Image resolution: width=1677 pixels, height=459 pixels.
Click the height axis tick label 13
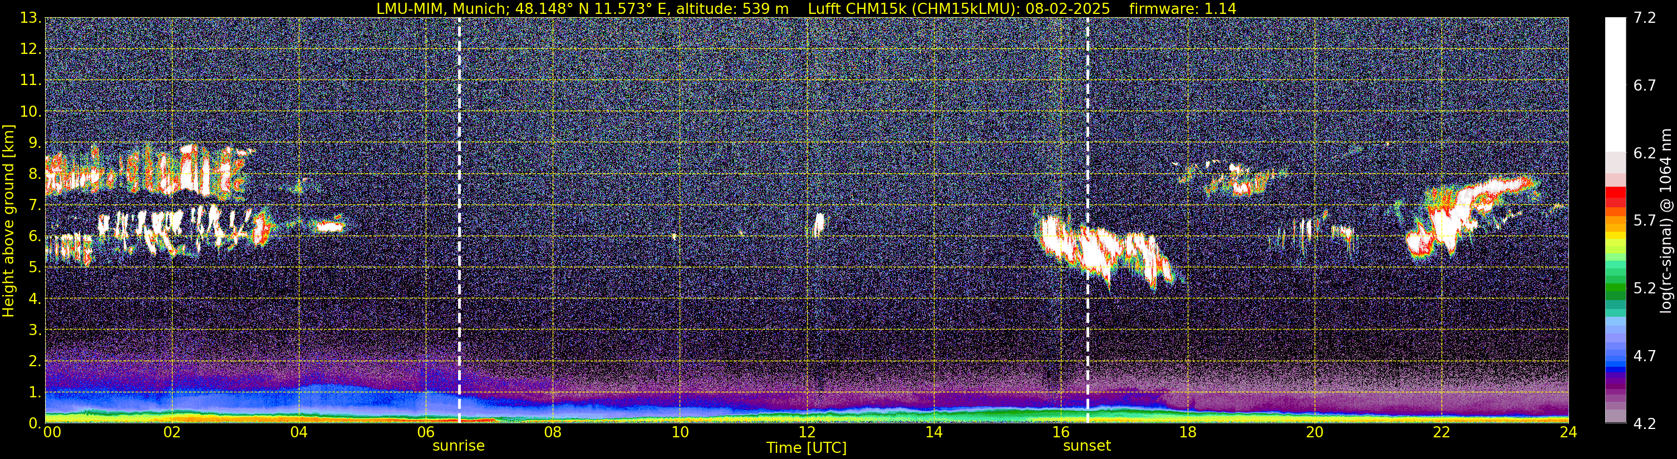(x=31, y=18)
